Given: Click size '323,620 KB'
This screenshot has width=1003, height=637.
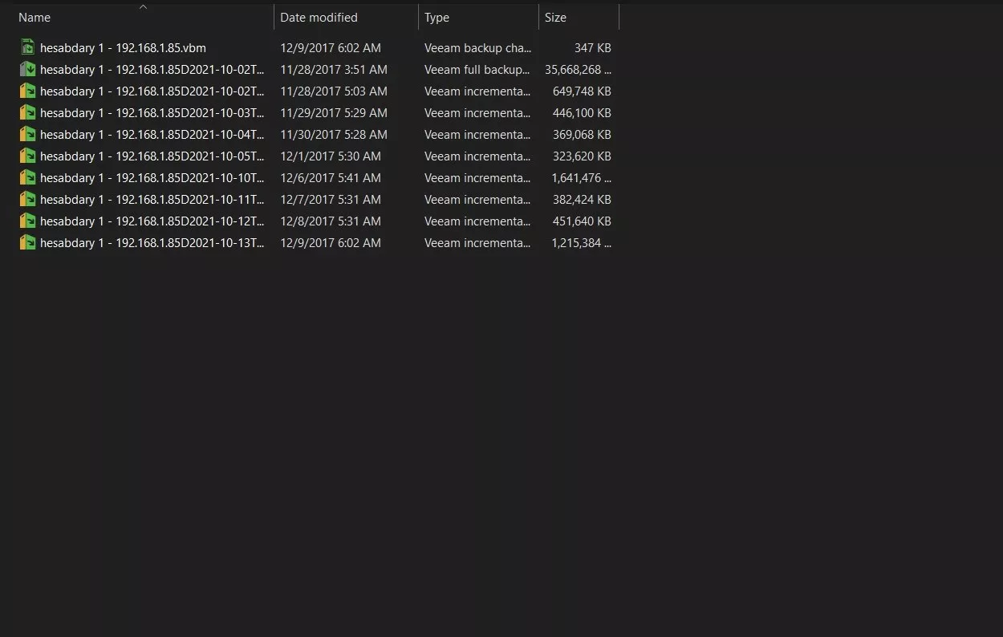Looking at the screenshot, I should [x=582, y=156].
